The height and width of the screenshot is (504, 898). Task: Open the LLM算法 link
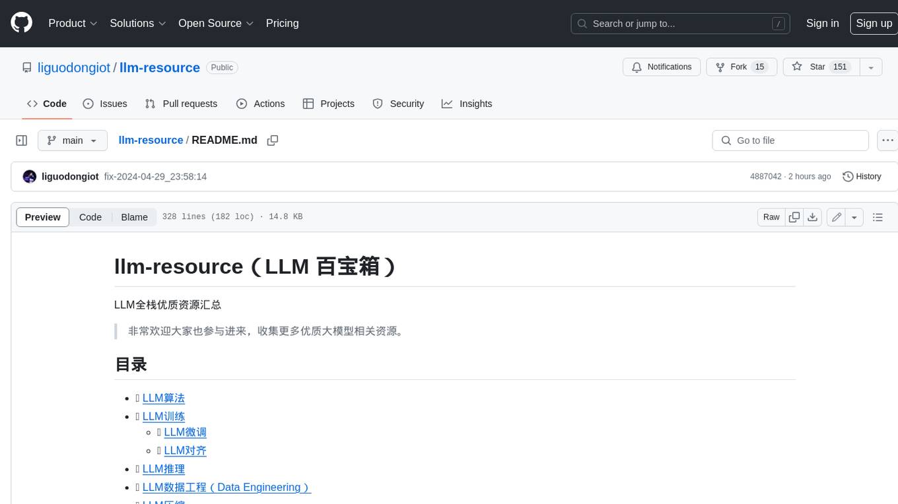[164, 398]
